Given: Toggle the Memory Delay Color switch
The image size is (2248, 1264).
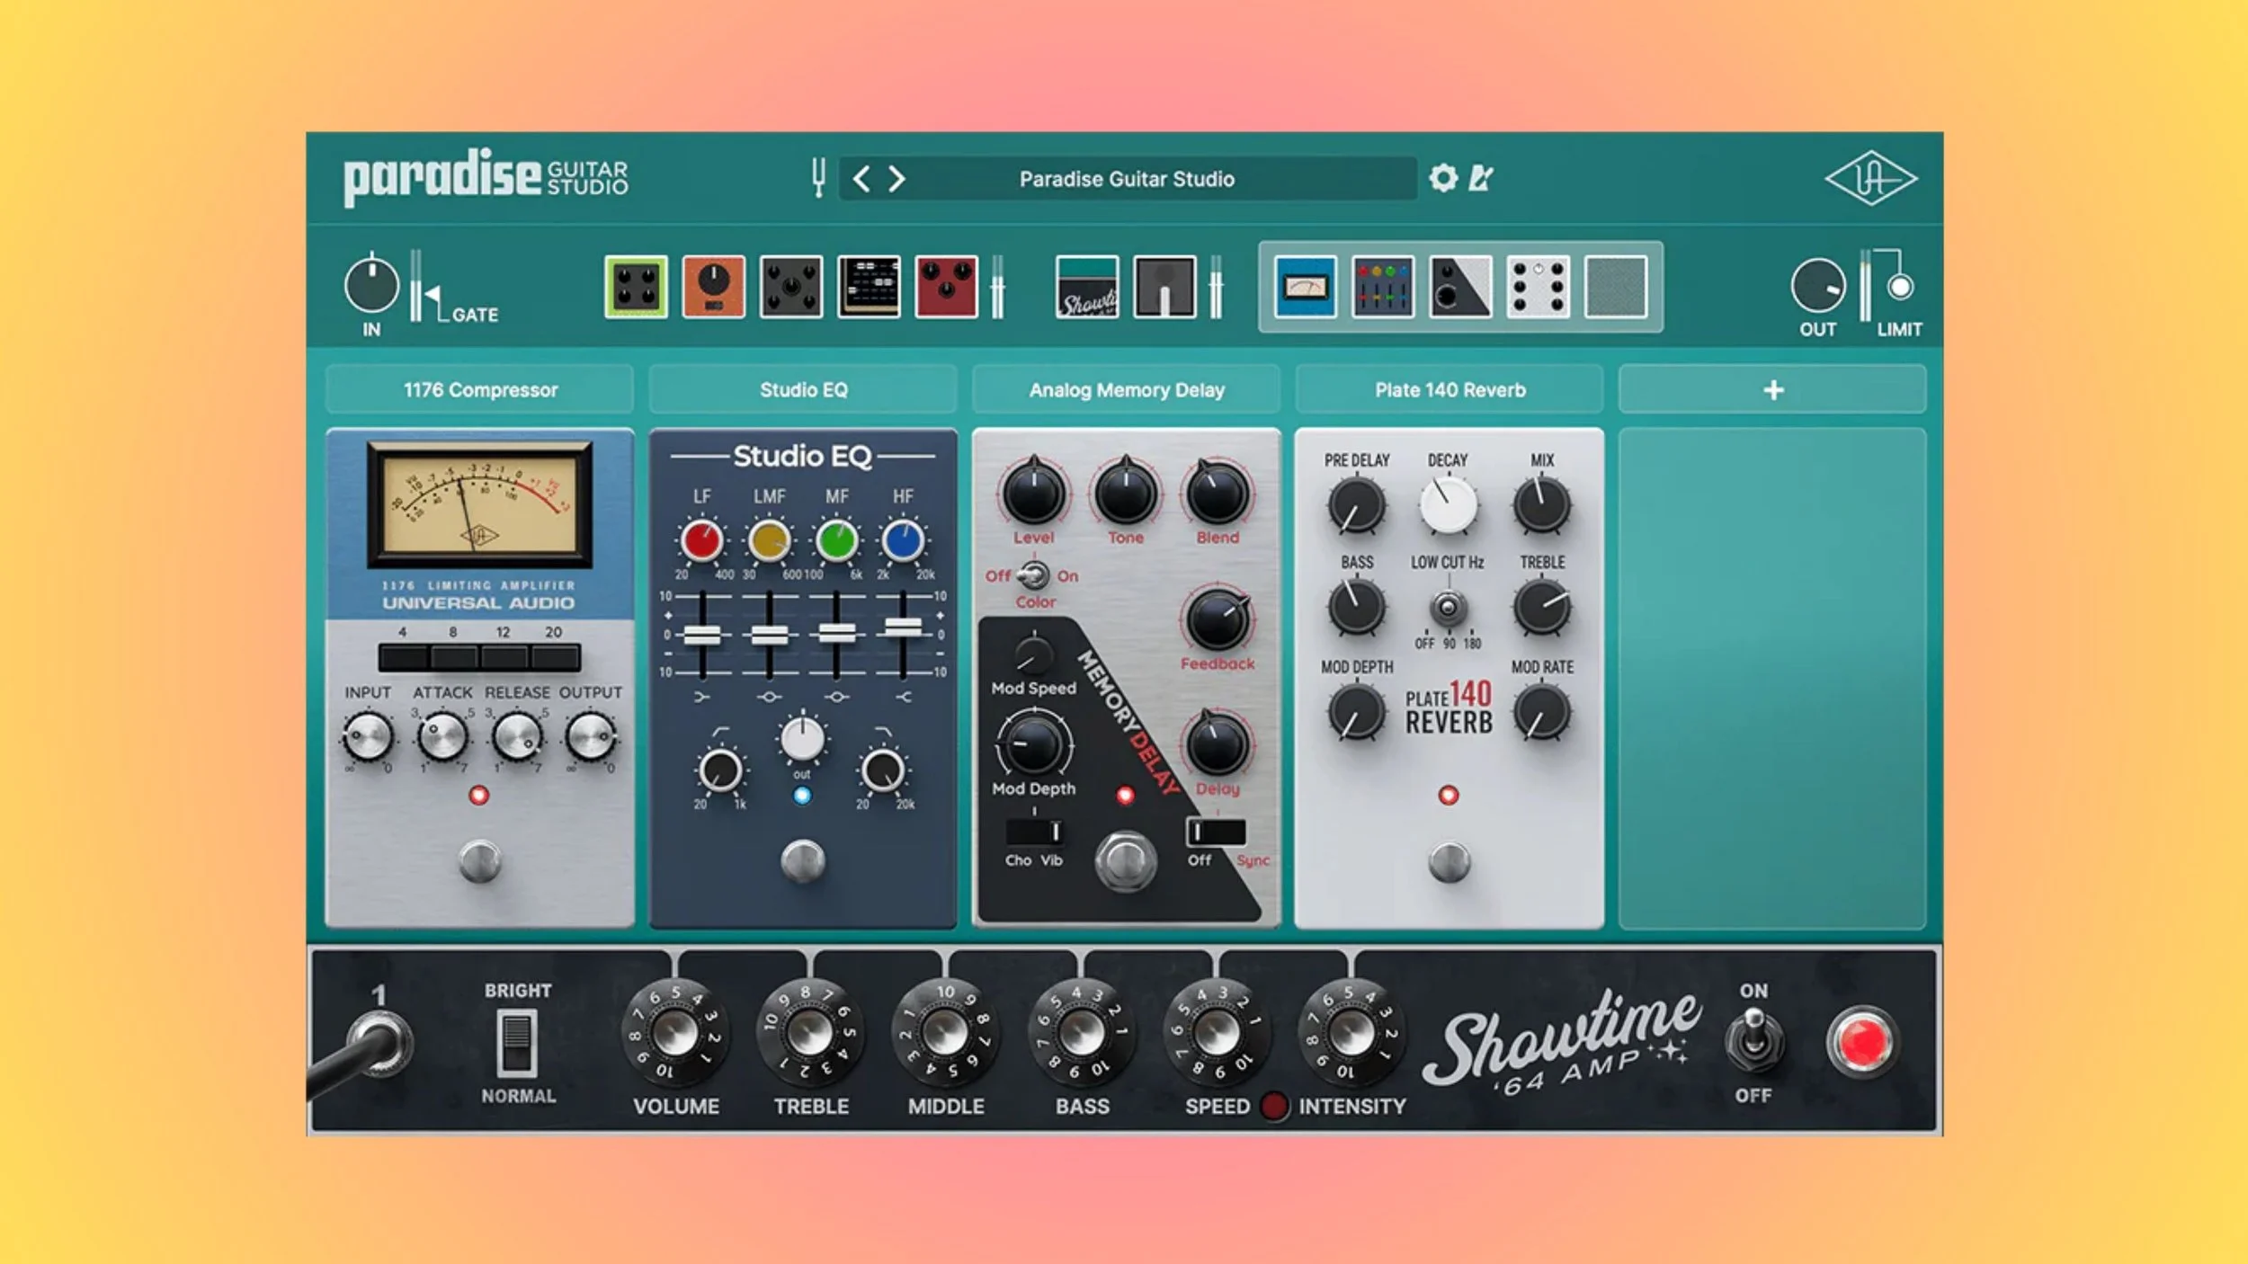Looking at the screenshot, I should pos(1033,575).
